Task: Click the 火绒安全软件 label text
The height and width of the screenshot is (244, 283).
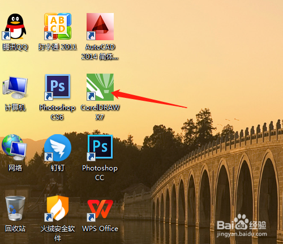Action: [58, 233]
